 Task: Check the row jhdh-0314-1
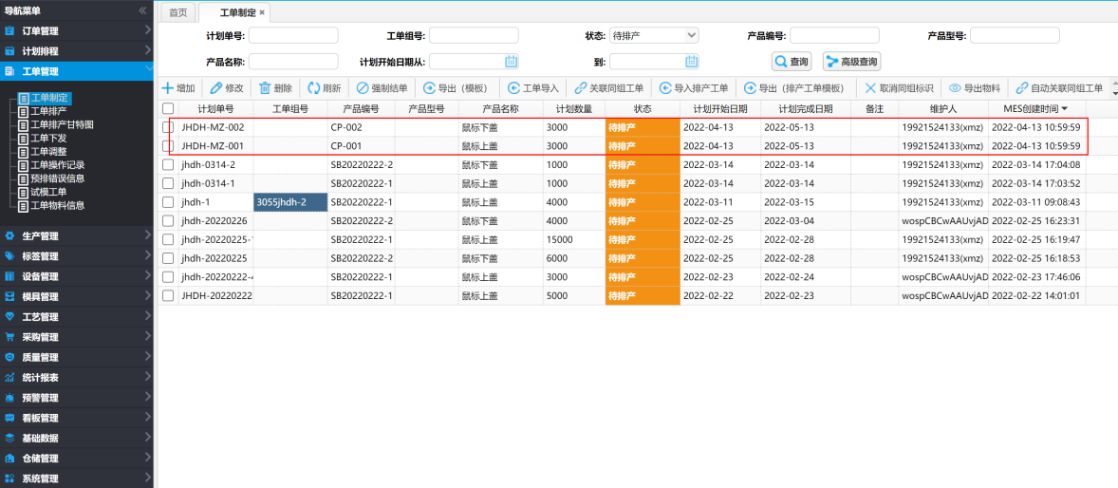pyautogui.click(x=168, y=182)
